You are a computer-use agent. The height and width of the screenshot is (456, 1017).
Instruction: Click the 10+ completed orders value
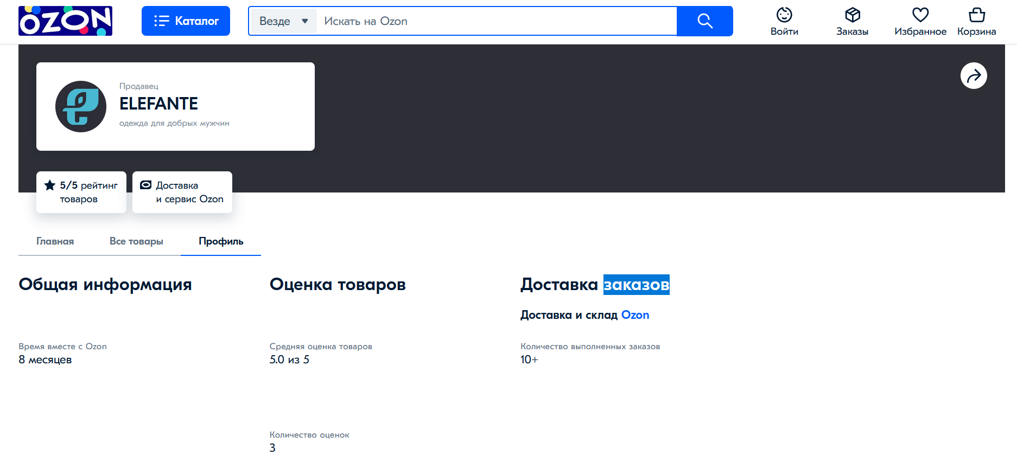point(529,359)
